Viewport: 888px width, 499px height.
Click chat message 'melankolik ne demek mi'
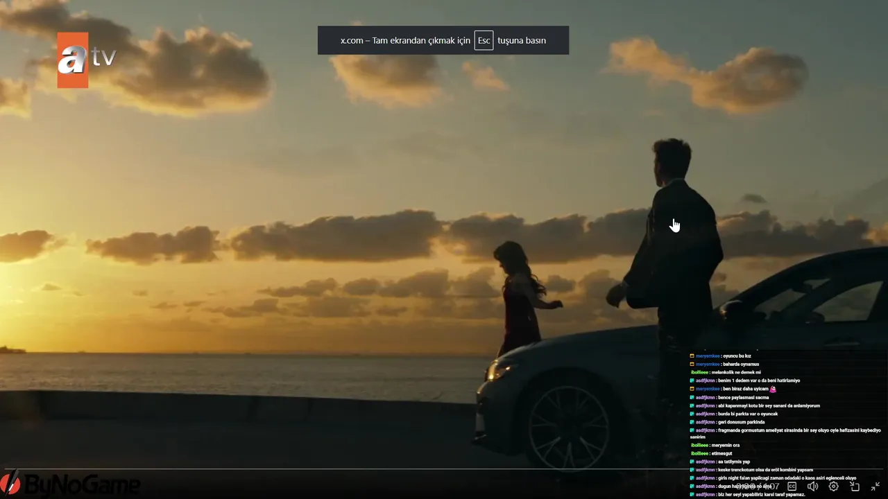click(735, 373)
